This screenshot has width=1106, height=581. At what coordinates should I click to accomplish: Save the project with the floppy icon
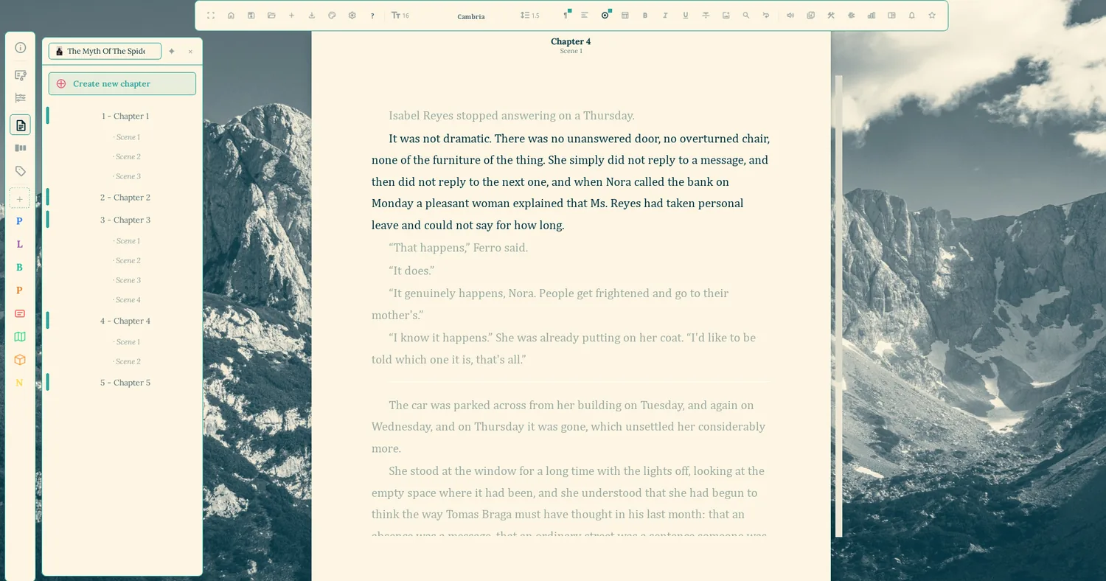[251, 15]
